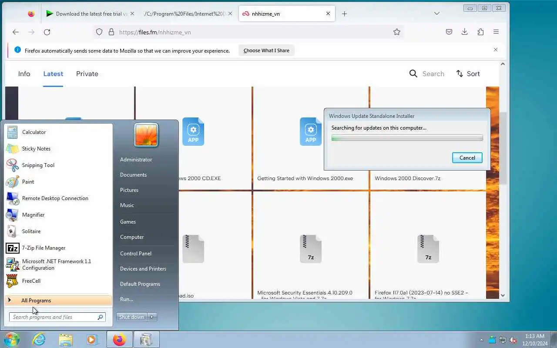
Task: Switch to the Download latest free trial tab
Action: tap(91, 13)
